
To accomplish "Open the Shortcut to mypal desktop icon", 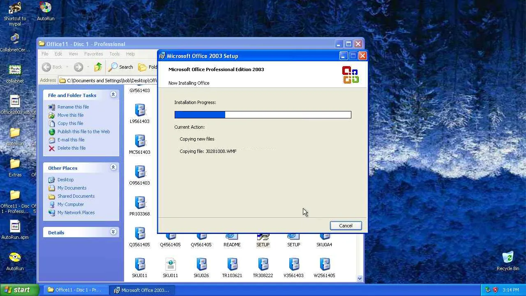I will [x=15, y=14].
